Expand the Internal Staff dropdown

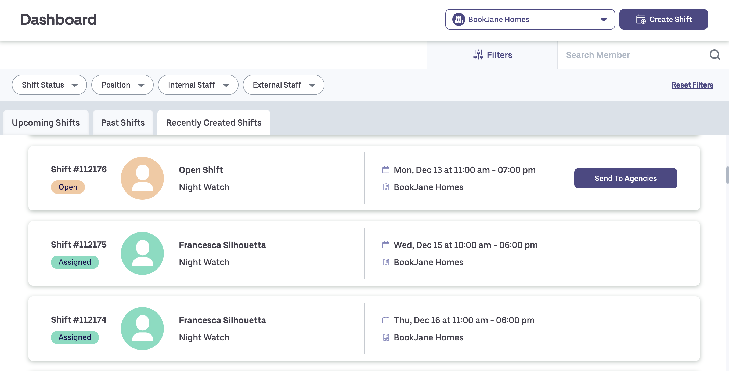pos(198,85)
